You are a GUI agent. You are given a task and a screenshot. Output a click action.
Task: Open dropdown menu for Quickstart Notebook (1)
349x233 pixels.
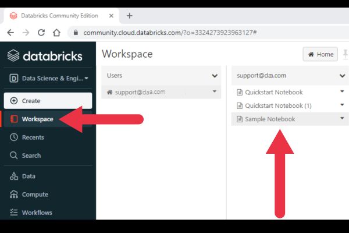[x=342, y=105]
